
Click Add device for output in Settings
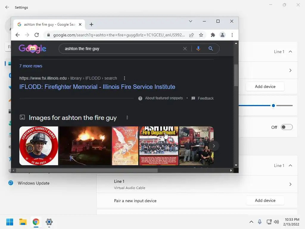point(265,87)
